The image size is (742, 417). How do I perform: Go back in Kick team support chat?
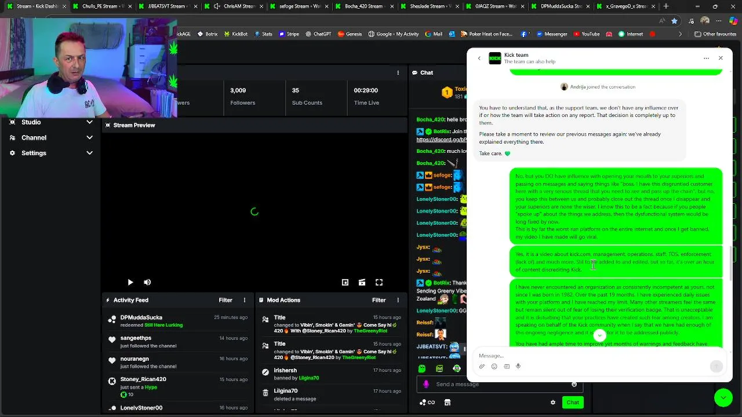coord(479,58)
